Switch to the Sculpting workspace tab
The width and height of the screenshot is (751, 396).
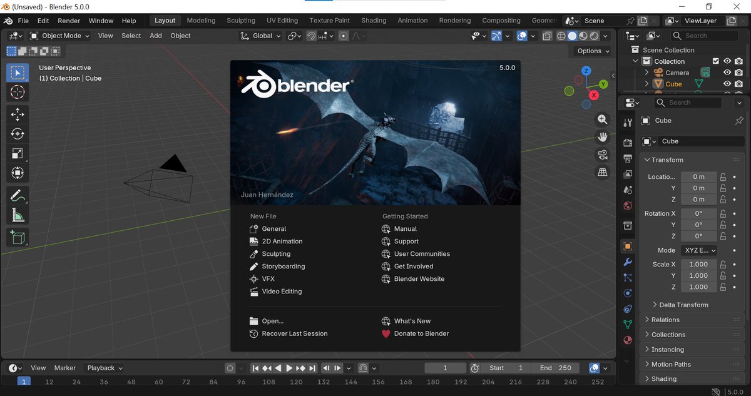[241, 21]
